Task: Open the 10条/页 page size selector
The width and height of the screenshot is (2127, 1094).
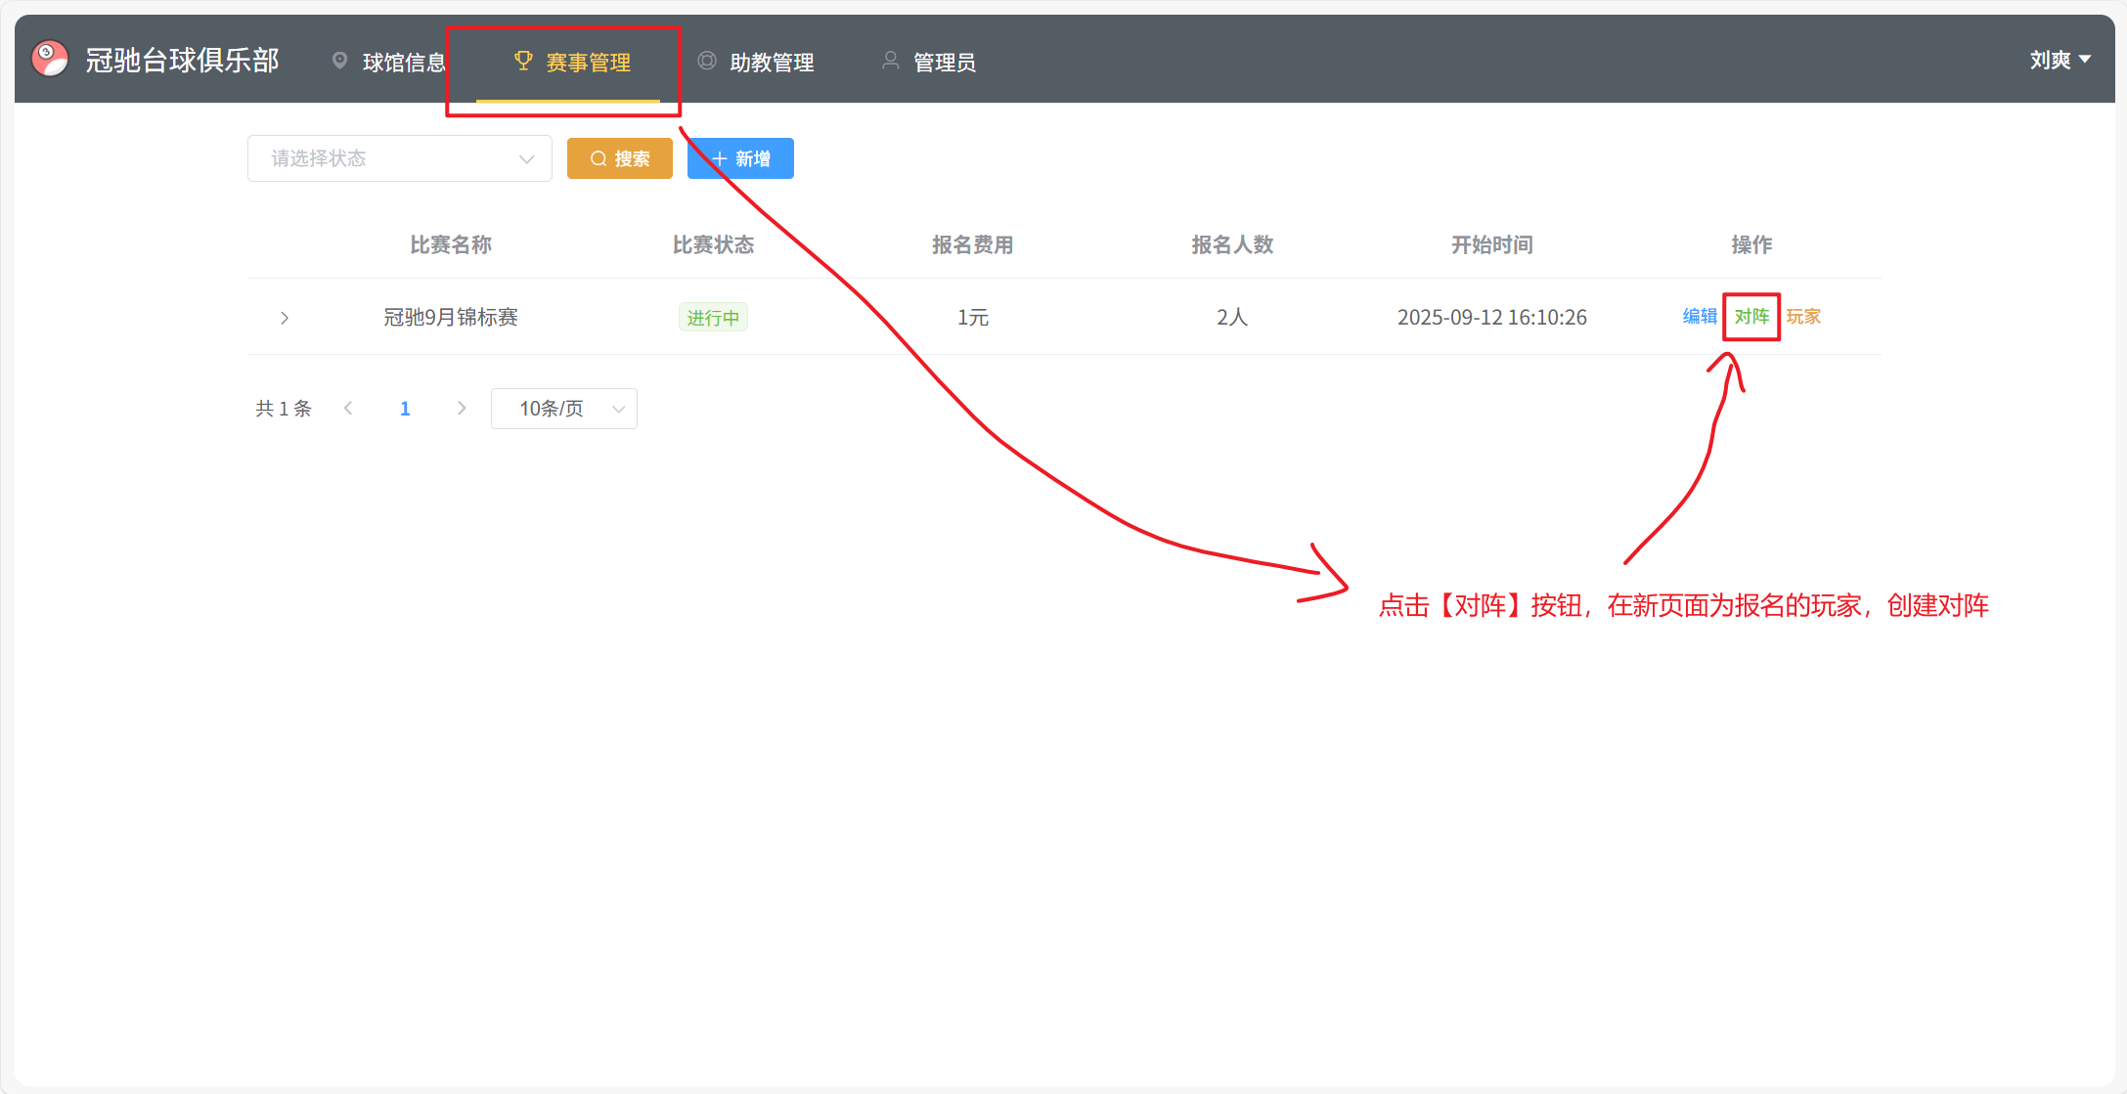Action: click(563, 409)
